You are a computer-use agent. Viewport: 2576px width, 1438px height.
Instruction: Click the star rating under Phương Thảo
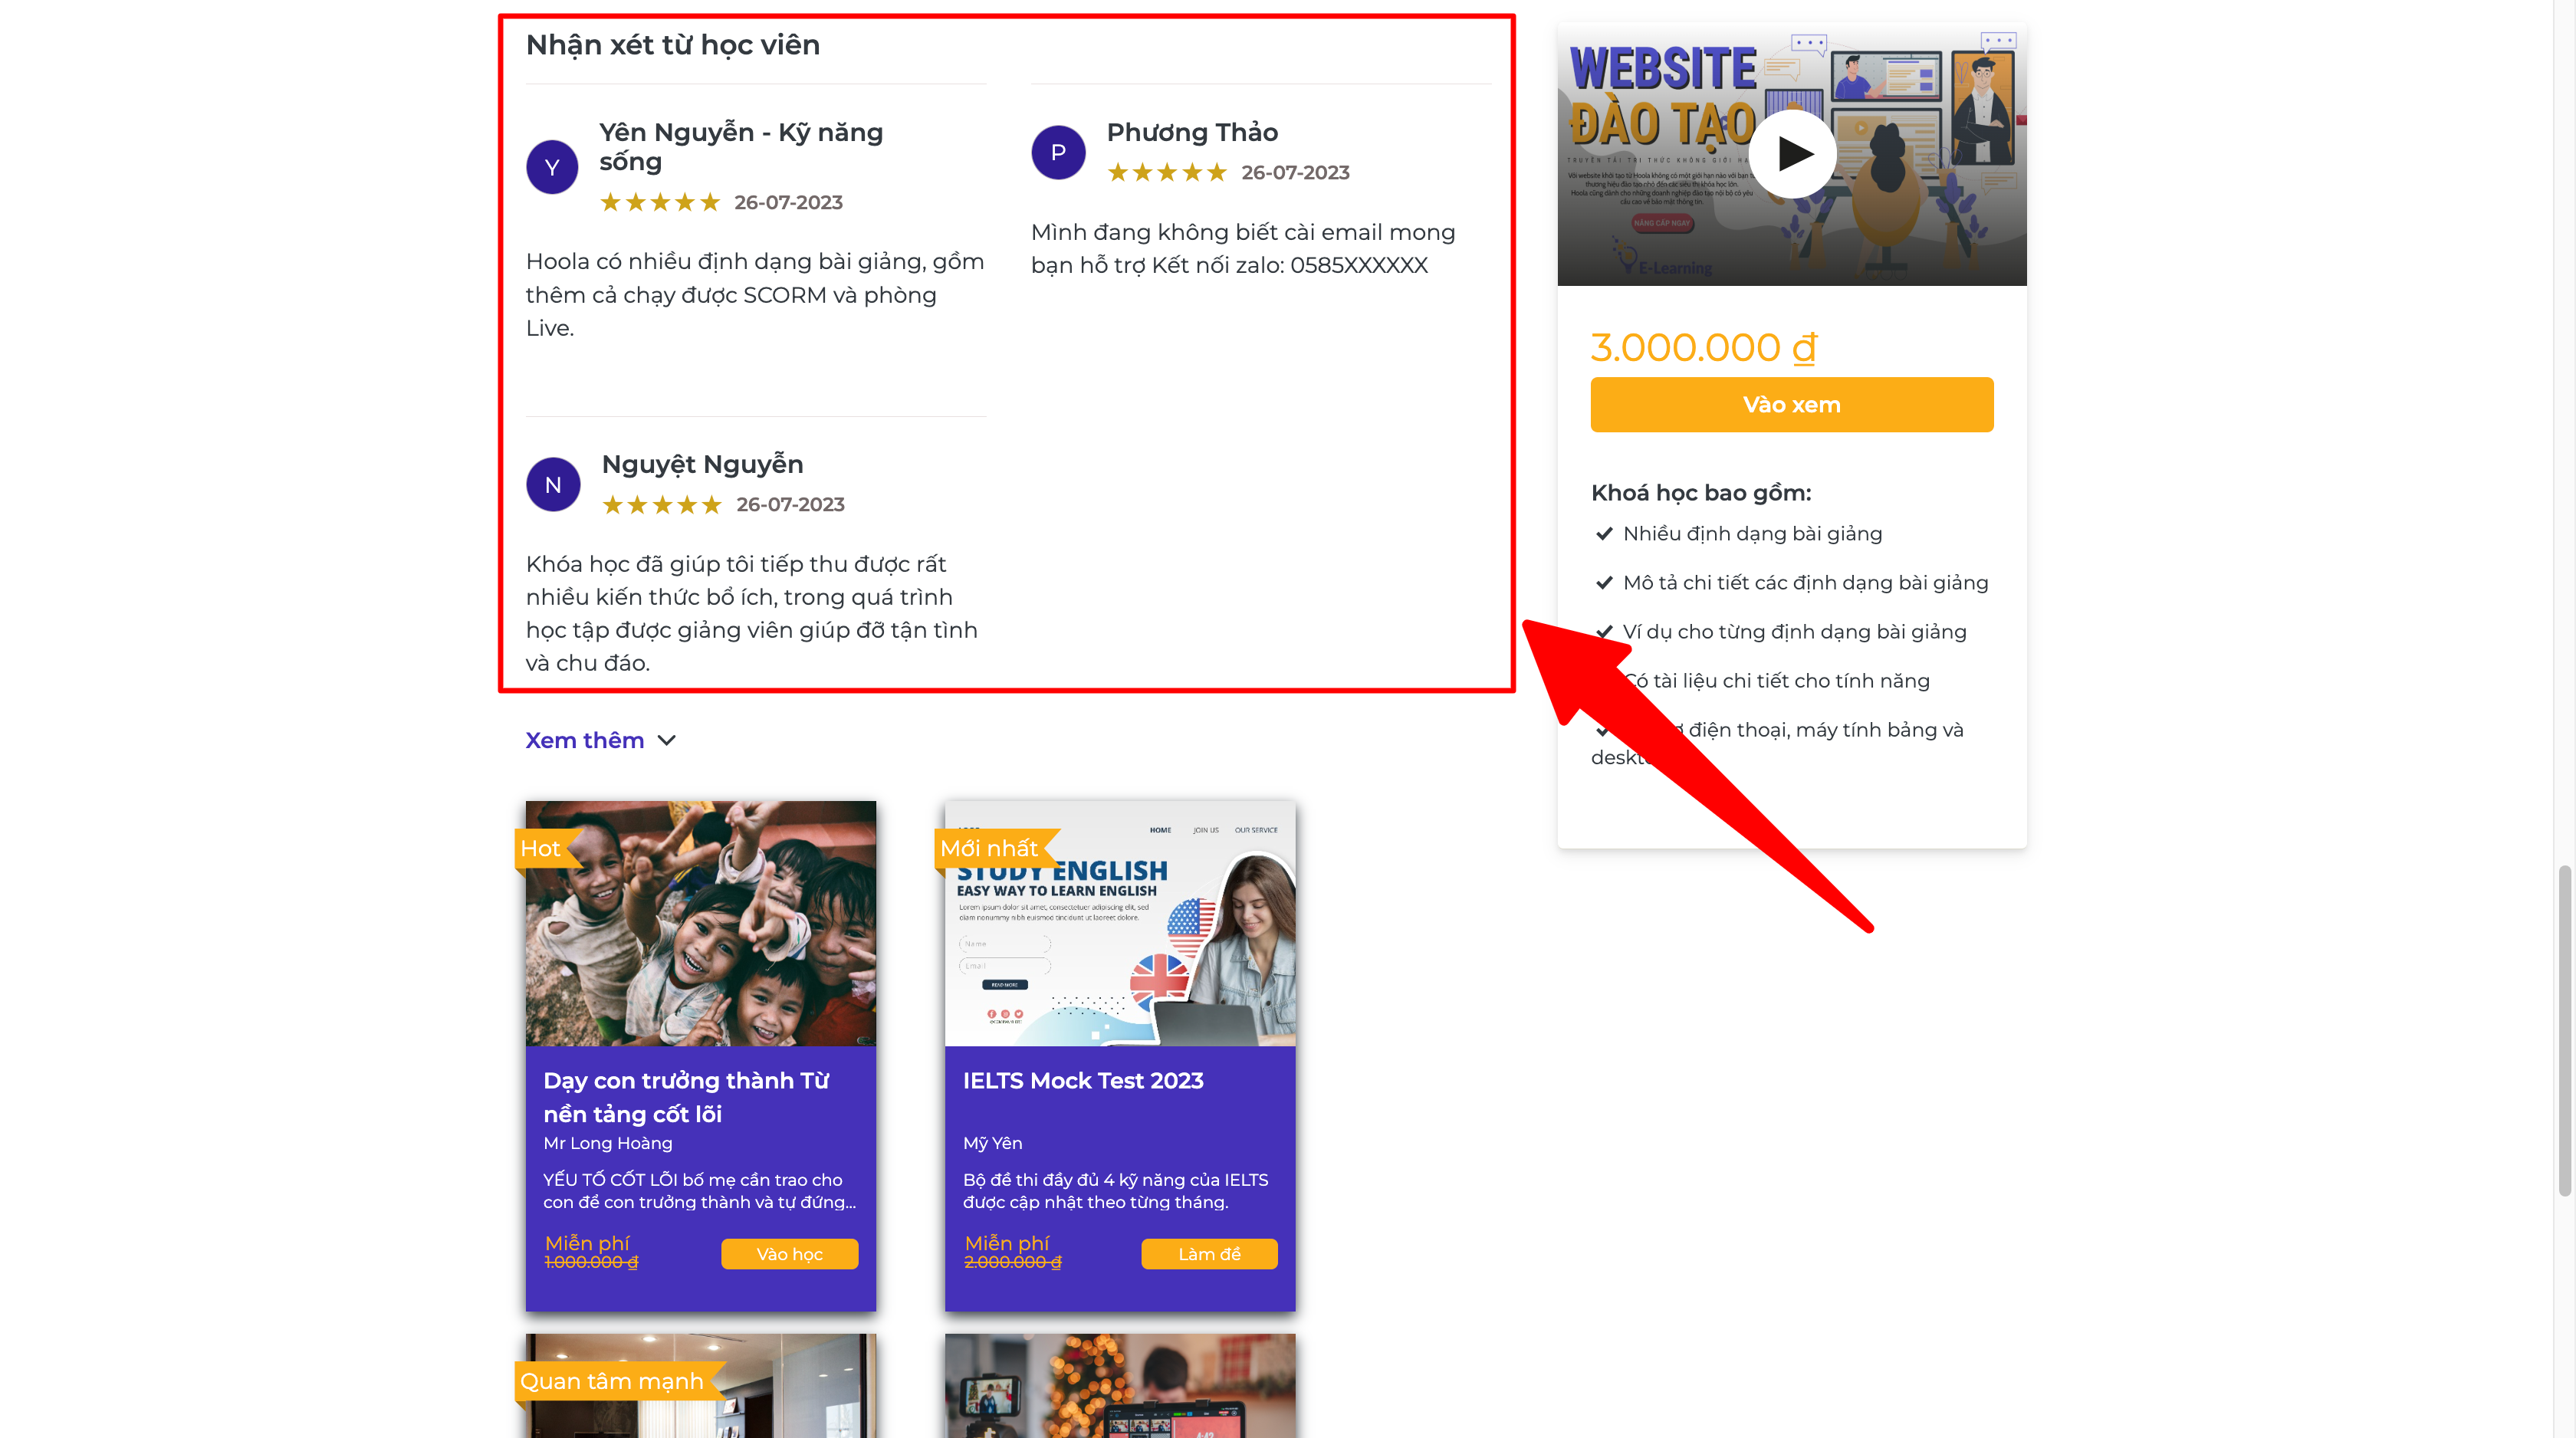pos(1167,173)
